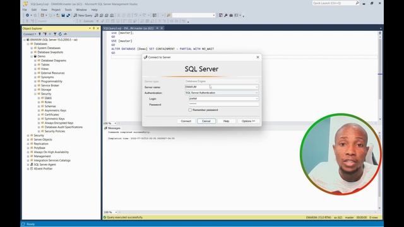
Task: Click the Options >> button
Action: click(248, 121)
